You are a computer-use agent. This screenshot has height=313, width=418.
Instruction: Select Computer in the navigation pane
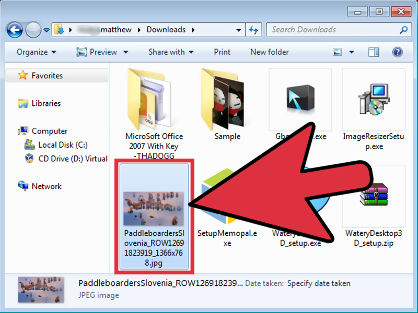[50, 131]
